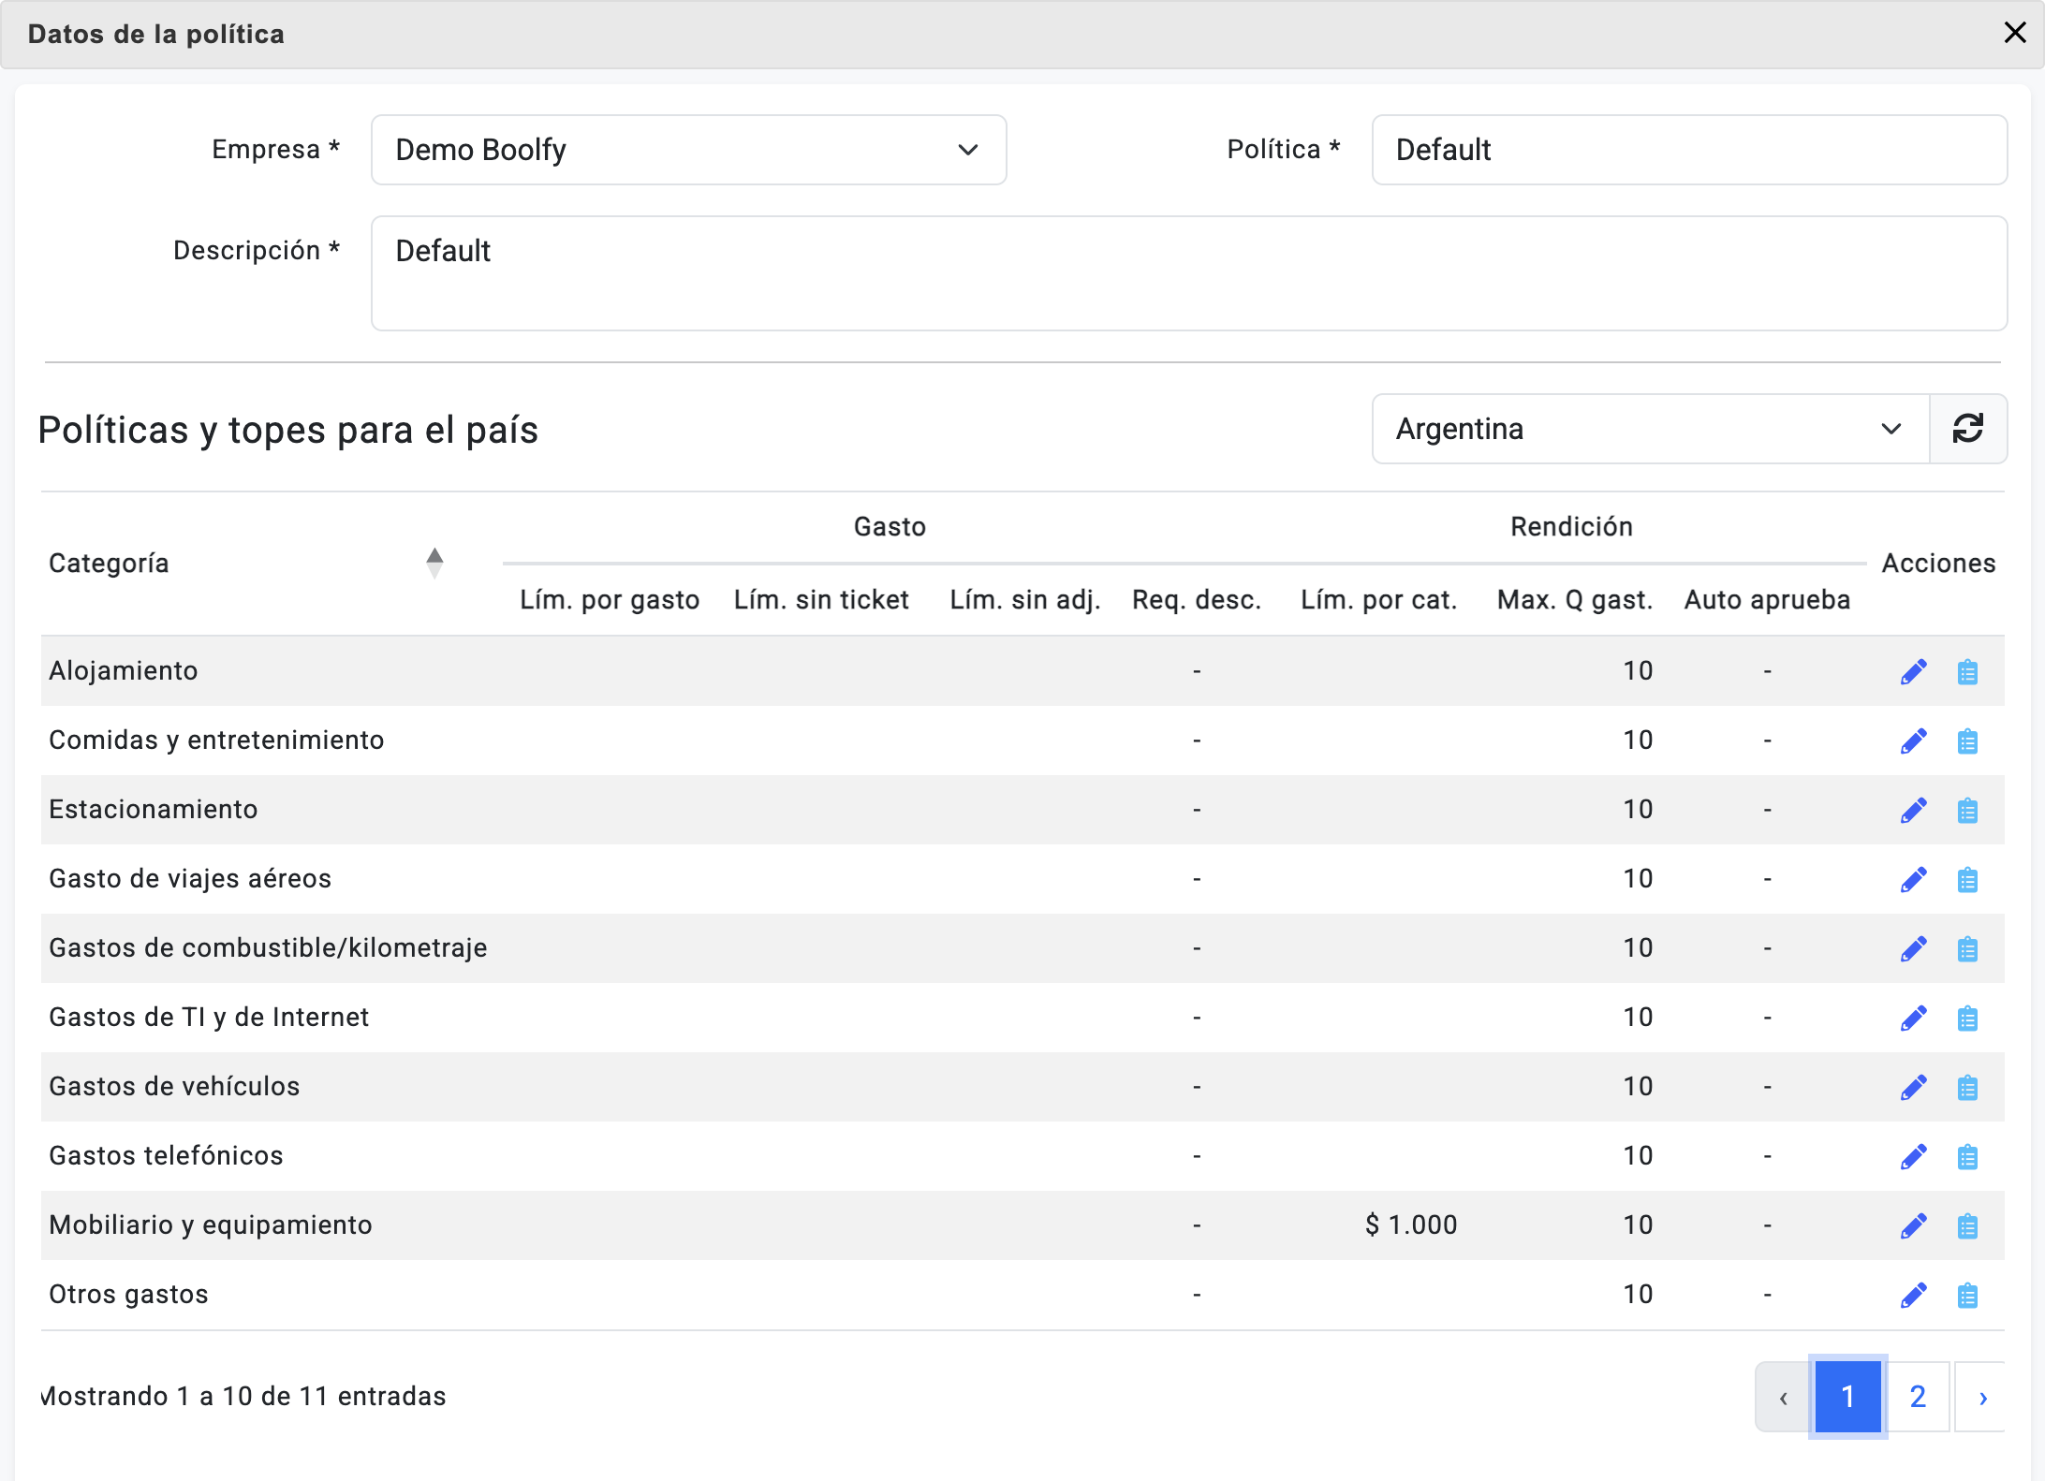Click the previous page arrow in the pagination
This screenshot has height=1481, width=2045.
pyautogui.click(x=1783, y=1396)
